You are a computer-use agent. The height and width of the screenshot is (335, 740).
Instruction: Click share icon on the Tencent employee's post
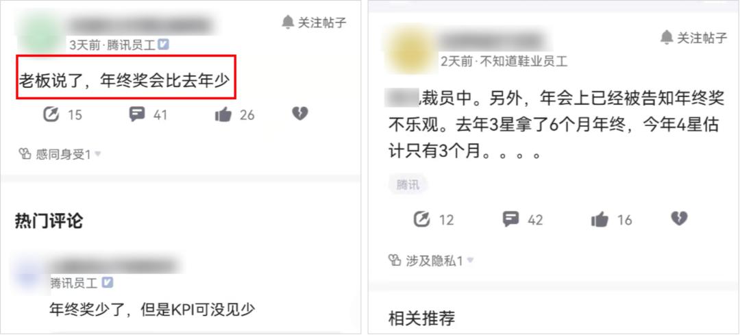tap(51, 114)
